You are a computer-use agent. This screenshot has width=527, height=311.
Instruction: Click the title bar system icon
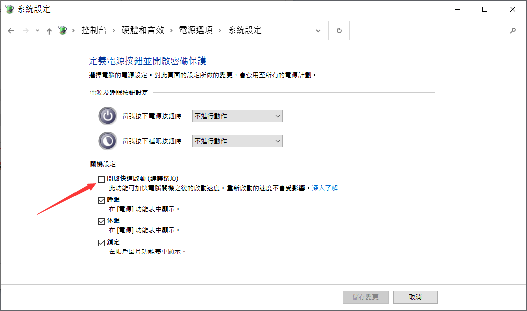coord(9,9)
